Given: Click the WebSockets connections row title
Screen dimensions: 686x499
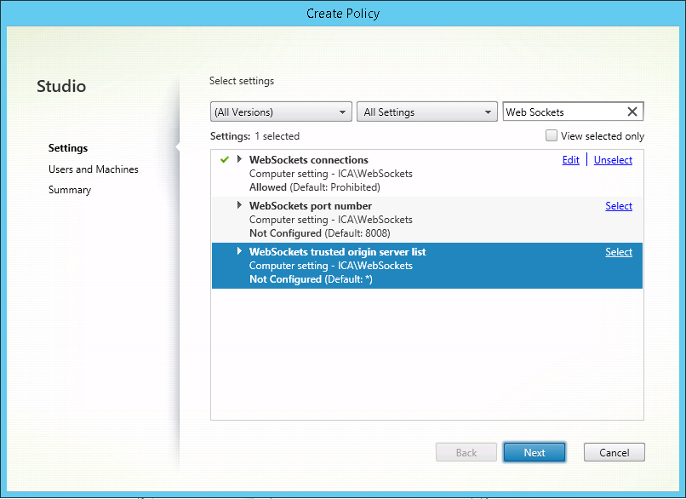Looking at the screenshot, I should [x=308, y=160].
